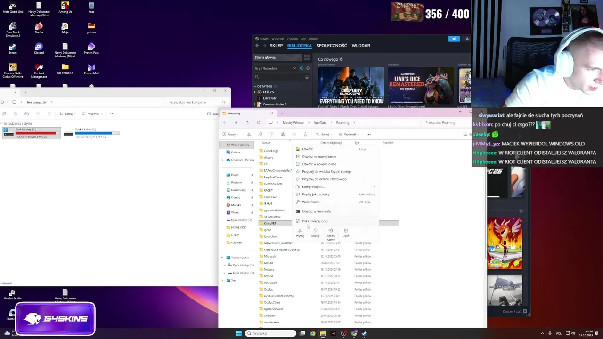Click trash Delete icon in Roaming toolbar
This screenshot has width=603, height=339.
tap(305, 135)
